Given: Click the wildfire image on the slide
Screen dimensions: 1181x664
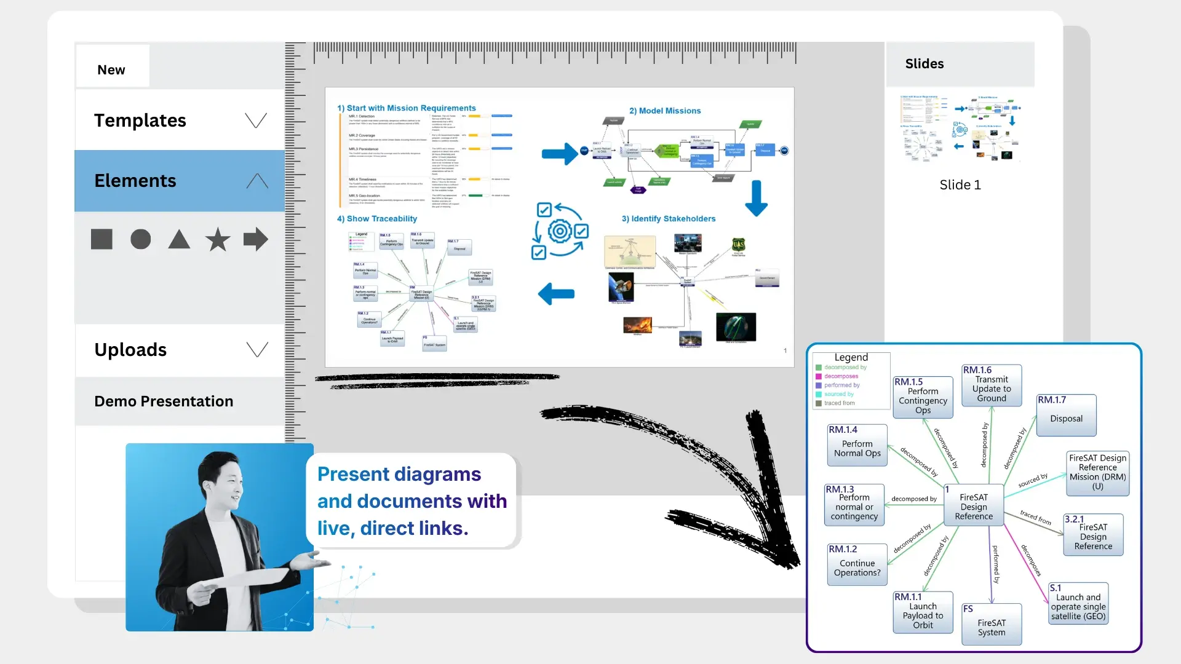Looking at the screenshot, I should click(x=637, y=325).
